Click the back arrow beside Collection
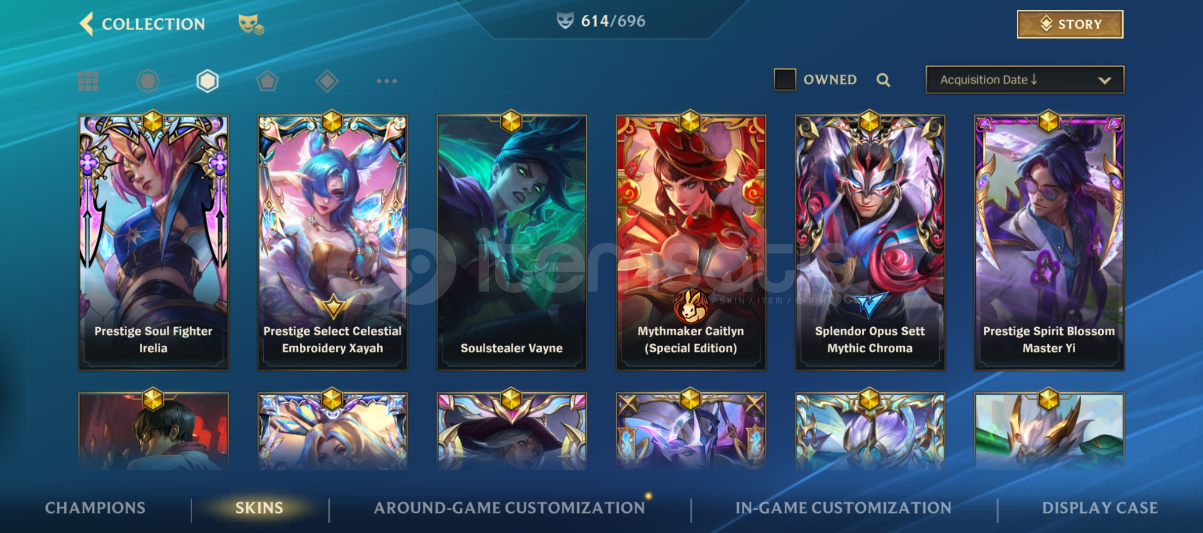Screen dimensions: 1203x533 pos(86,24)
